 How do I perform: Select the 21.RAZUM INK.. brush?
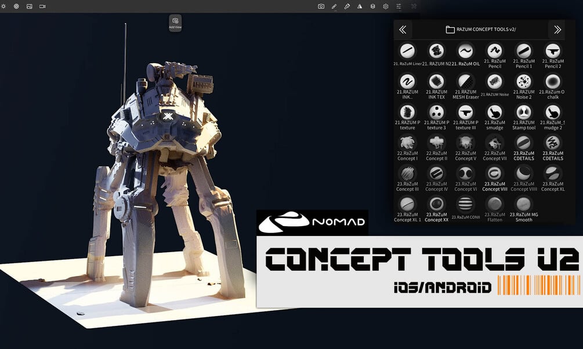(407, 87)
